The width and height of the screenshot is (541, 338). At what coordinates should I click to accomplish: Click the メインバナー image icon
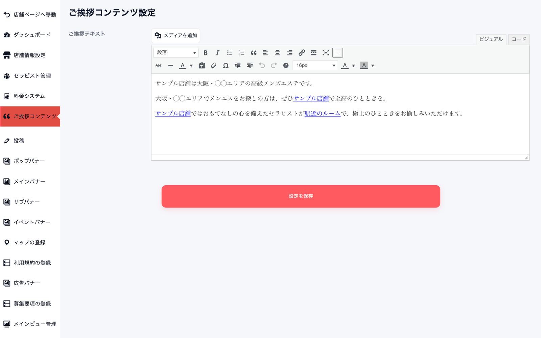point(7,182)
